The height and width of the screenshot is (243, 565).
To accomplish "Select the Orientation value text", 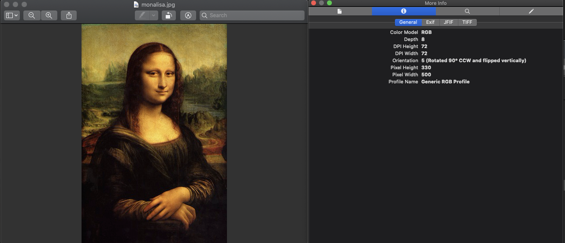I will click(x=474, y=60).
